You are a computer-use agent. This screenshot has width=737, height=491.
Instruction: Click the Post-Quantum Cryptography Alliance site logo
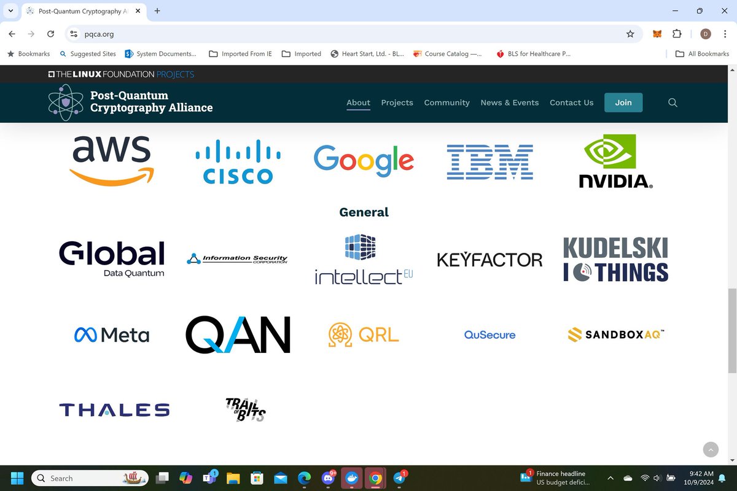tap(130, 102)
